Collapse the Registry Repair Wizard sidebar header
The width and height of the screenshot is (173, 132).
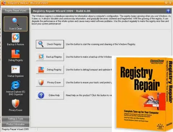tap(15, 10)
